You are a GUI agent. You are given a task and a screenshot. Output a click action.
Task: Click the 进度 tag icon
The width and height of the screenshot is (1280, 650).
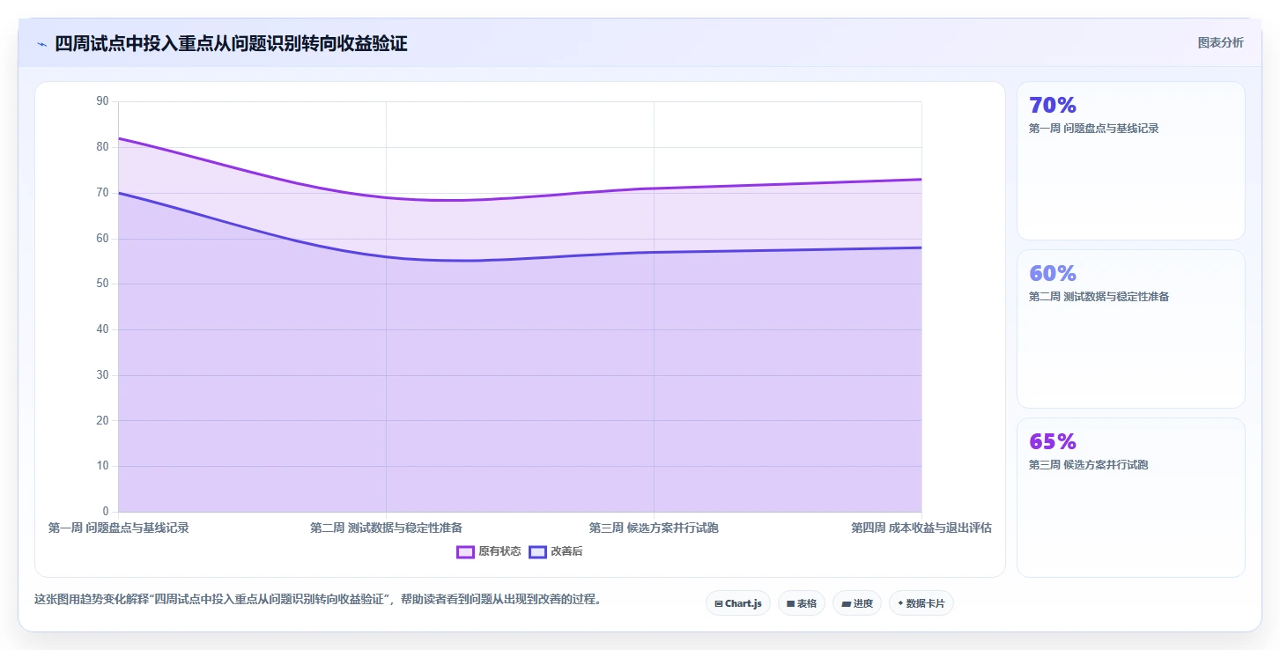[x=846, y=604]
